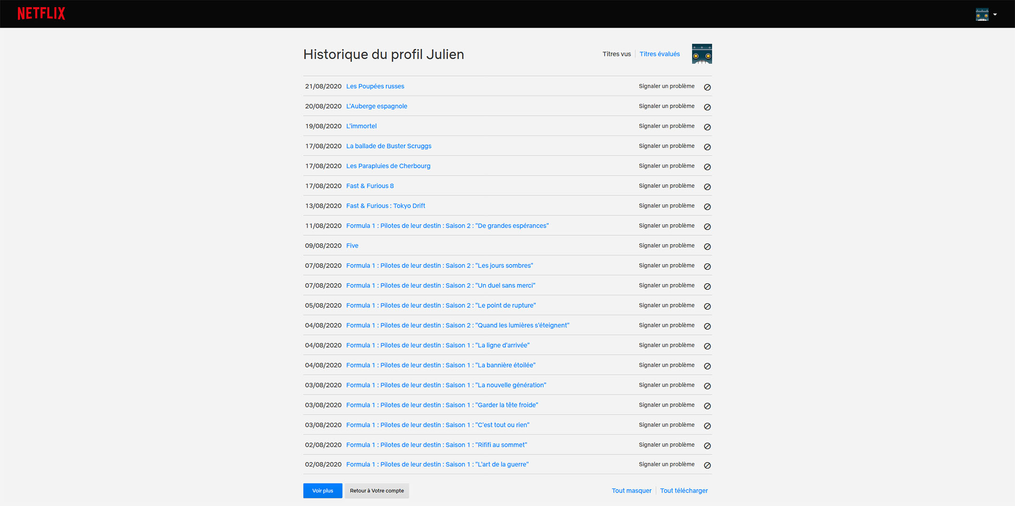Hide Fast & Furious 8 from history

(707, 187)
